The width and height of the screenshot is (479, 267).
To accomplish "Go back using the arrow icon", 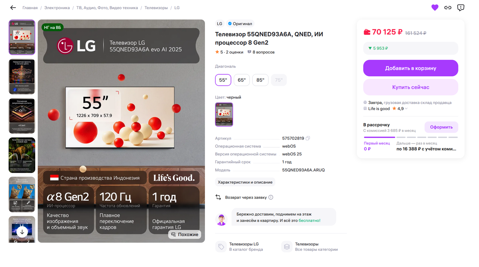I will (13, 8).
